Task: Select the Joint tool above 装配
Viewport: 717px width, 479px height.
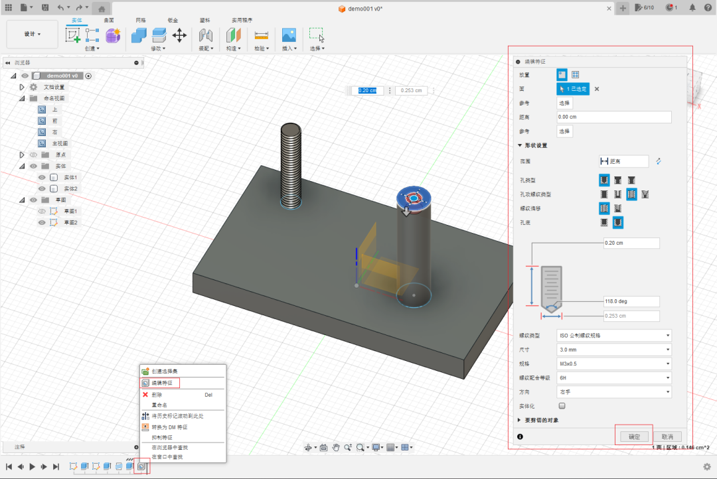Action: pyautogui.click(x=206, y=35)
